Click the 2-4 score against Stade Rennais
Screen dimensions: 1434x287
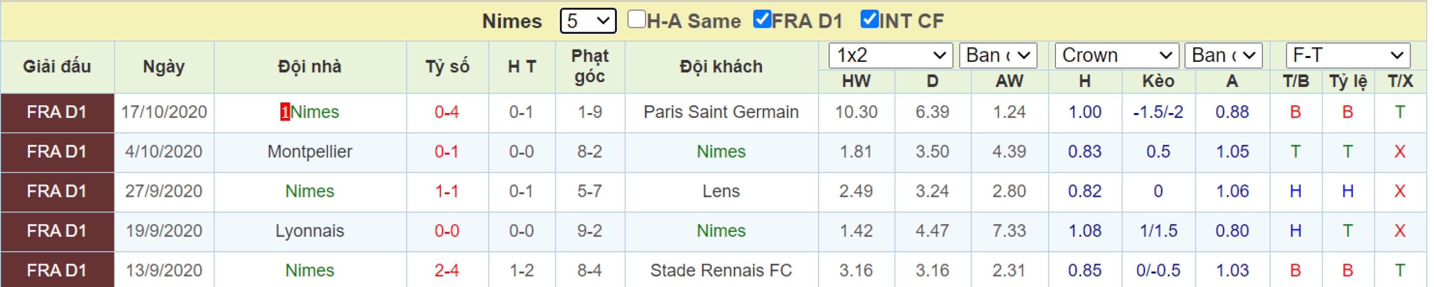point(447,270)
